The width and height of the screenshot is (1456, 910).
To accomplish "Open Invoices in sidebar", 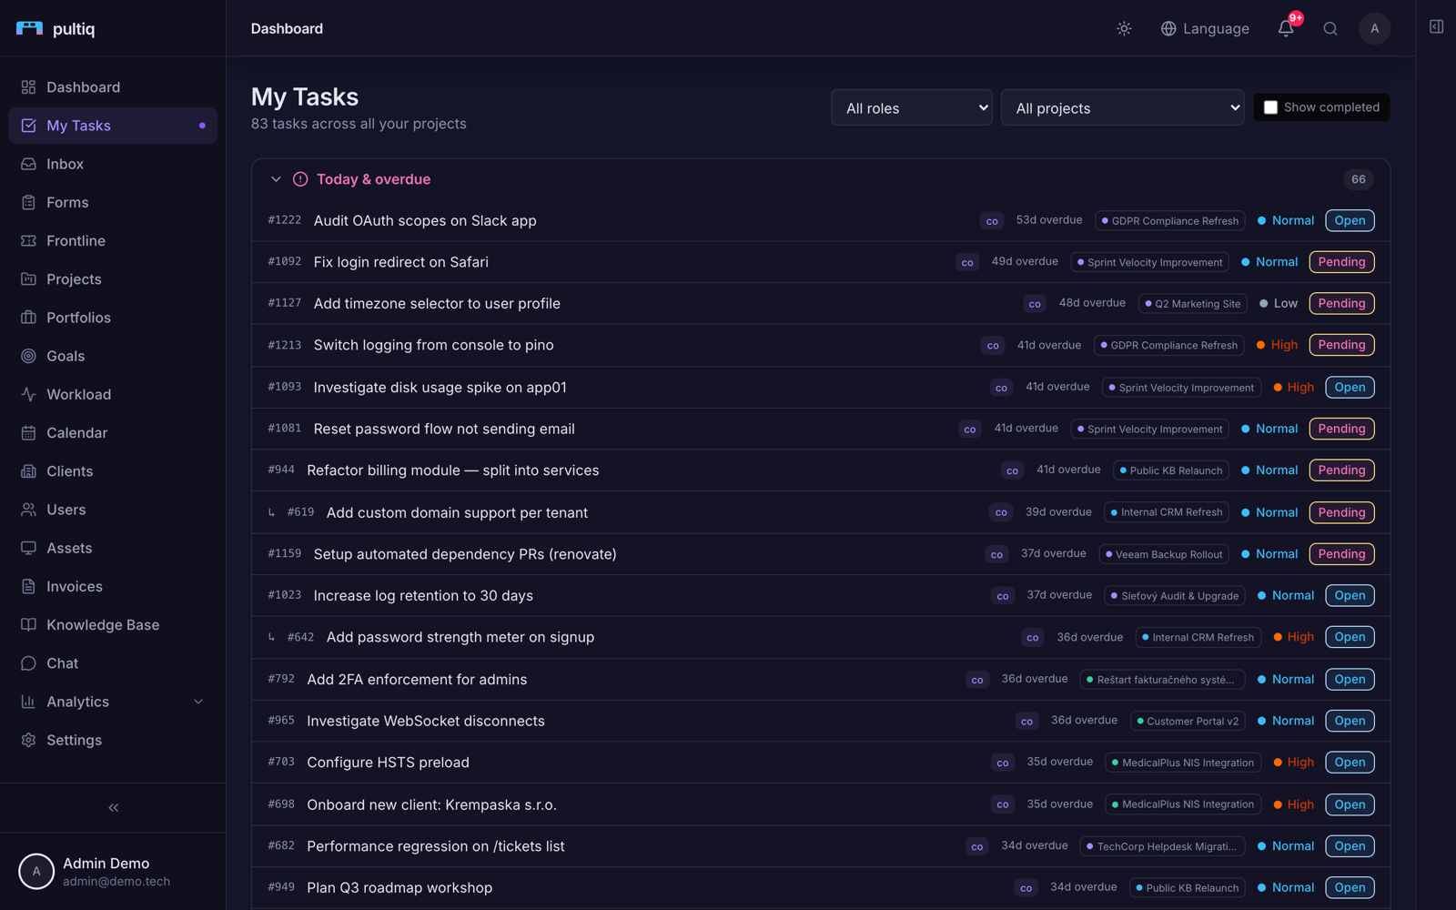I will click(113, 587).
